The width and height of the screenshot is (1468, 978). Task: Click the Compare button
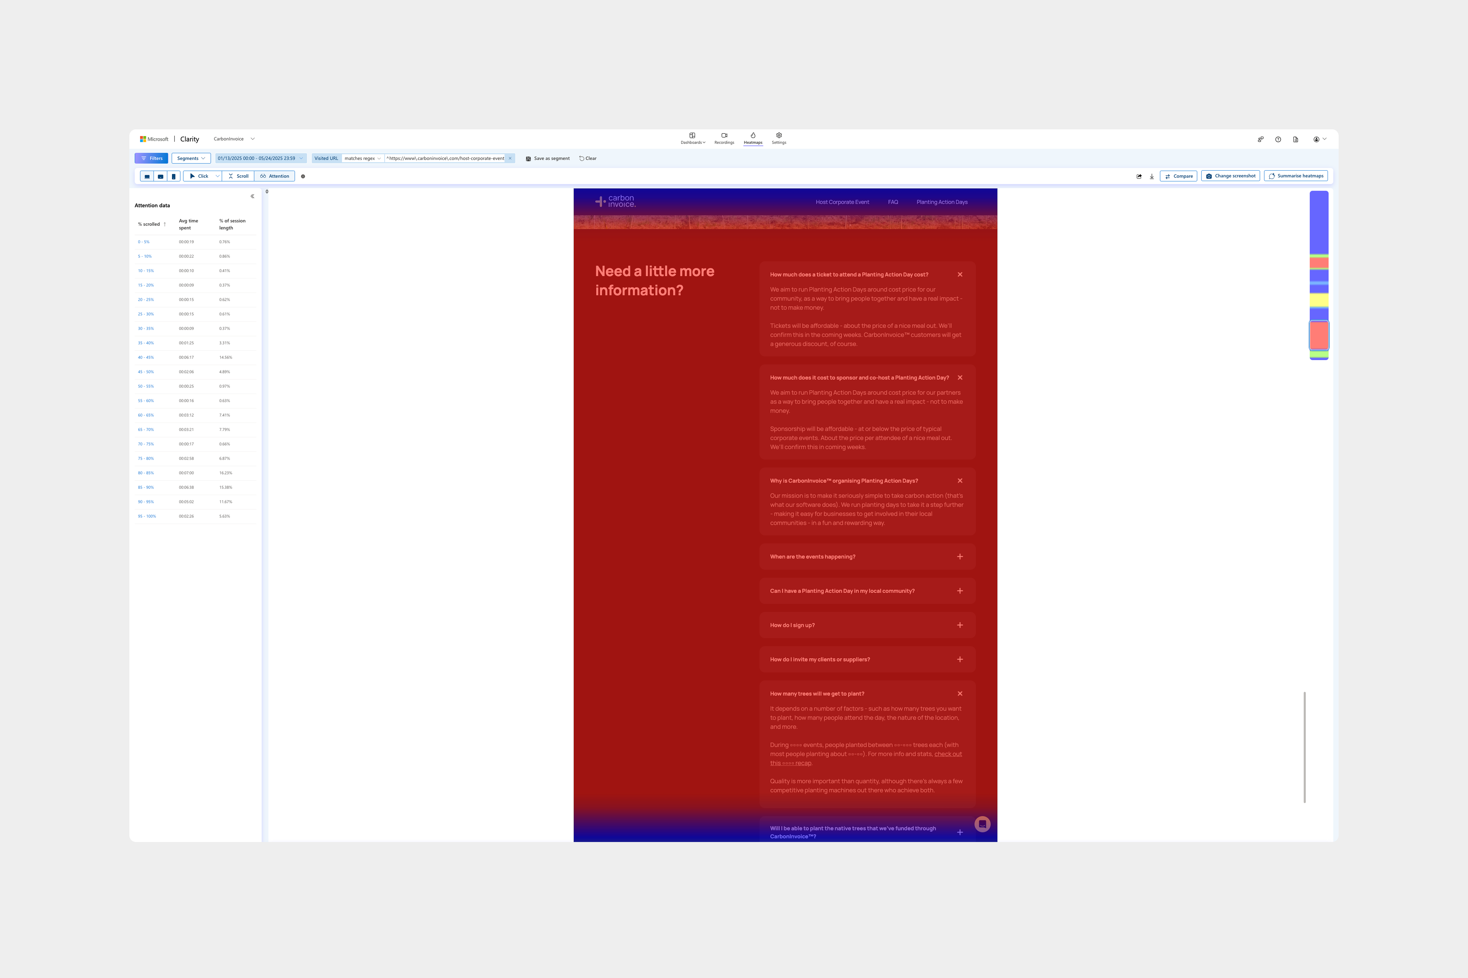click(1179, 177)
